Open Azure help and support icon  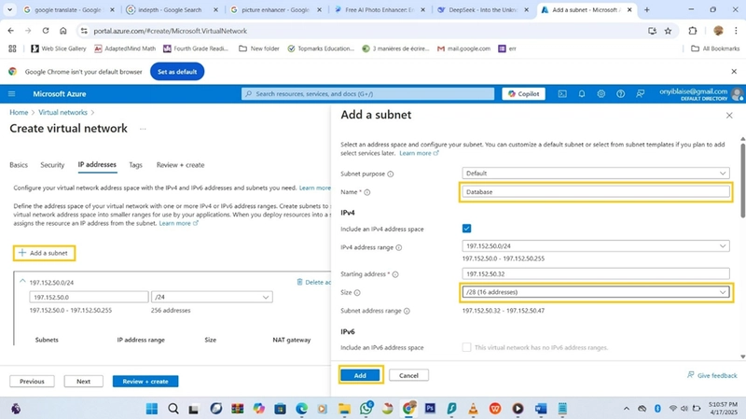coord(620,94)
